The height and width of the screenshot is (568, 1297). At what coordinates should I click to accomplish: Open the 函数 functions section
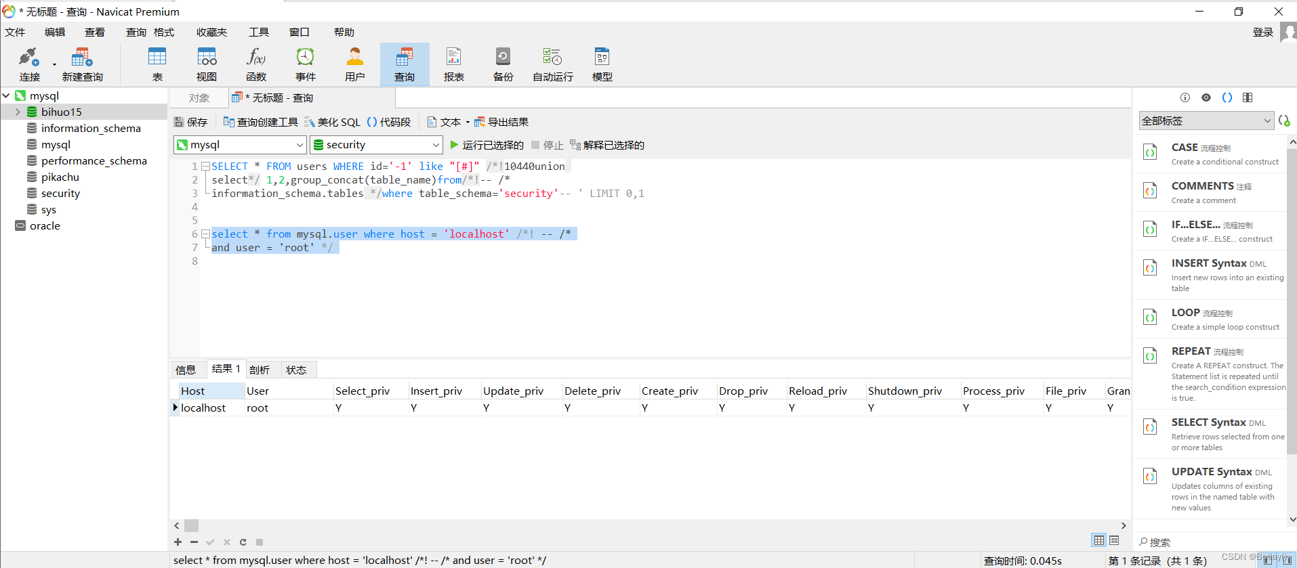(x=256, y=64)
